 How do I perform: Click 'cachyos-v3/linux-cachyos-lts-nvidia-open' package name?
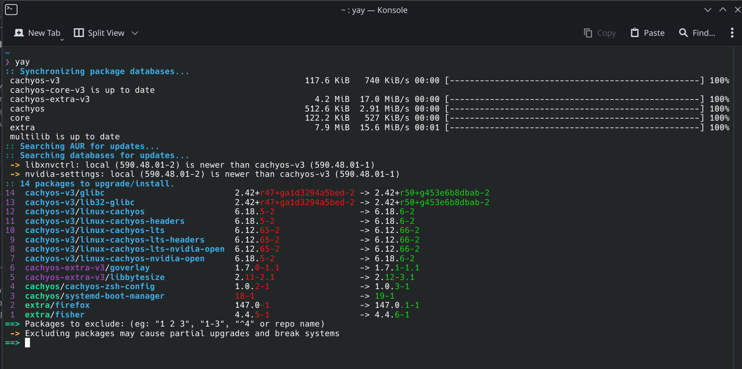[x=124, y=249]
